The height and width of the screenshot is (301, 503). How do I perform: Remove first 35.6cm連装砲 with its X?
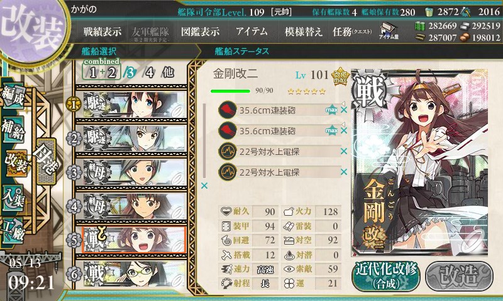tap(344, 110)
